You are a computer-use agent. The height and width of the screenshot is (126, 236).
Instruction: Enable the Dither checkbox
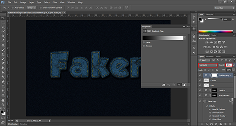tap(143, 42)
